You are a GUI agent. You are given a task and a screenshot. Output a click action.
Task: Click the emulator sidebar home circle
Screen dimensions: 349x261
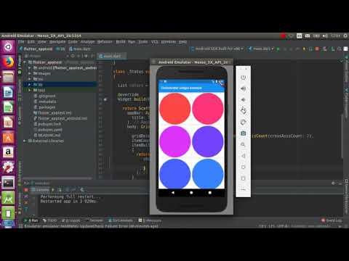tap(243, 167)
